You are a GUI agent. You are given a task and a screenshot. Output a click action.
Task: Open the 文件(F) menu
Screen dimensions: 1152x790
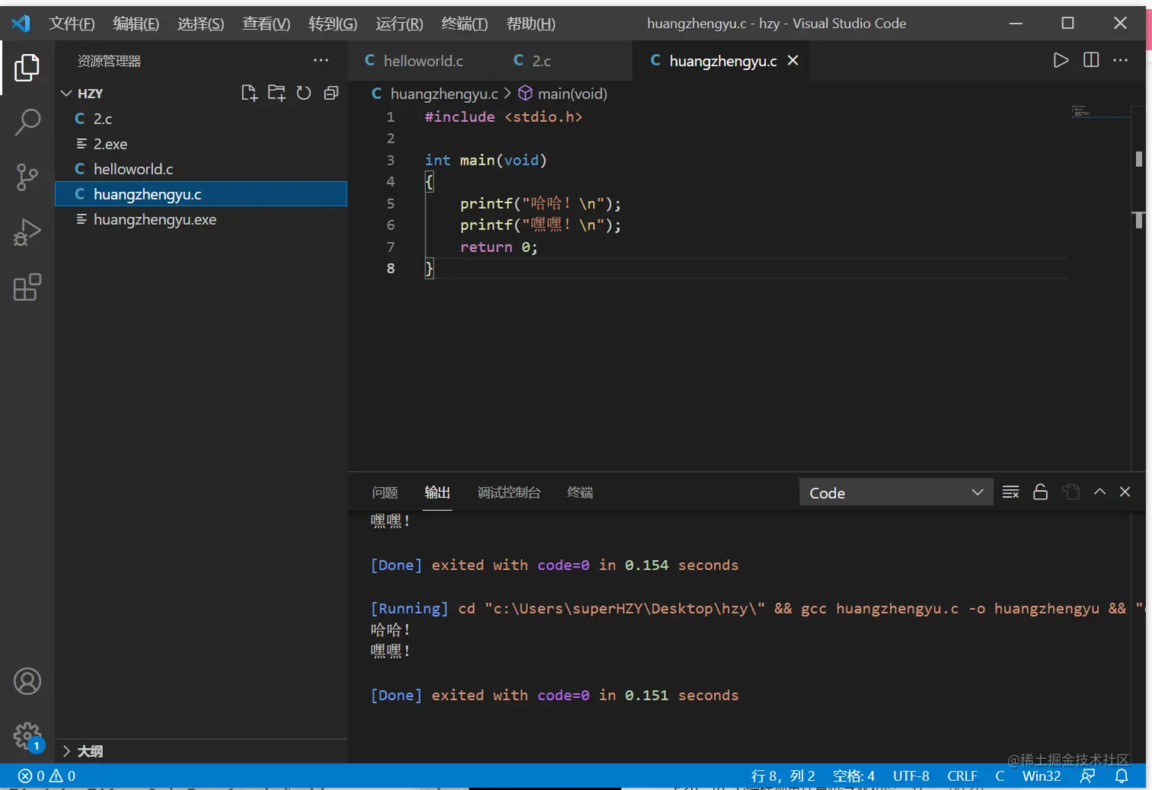tap(72, 24)
